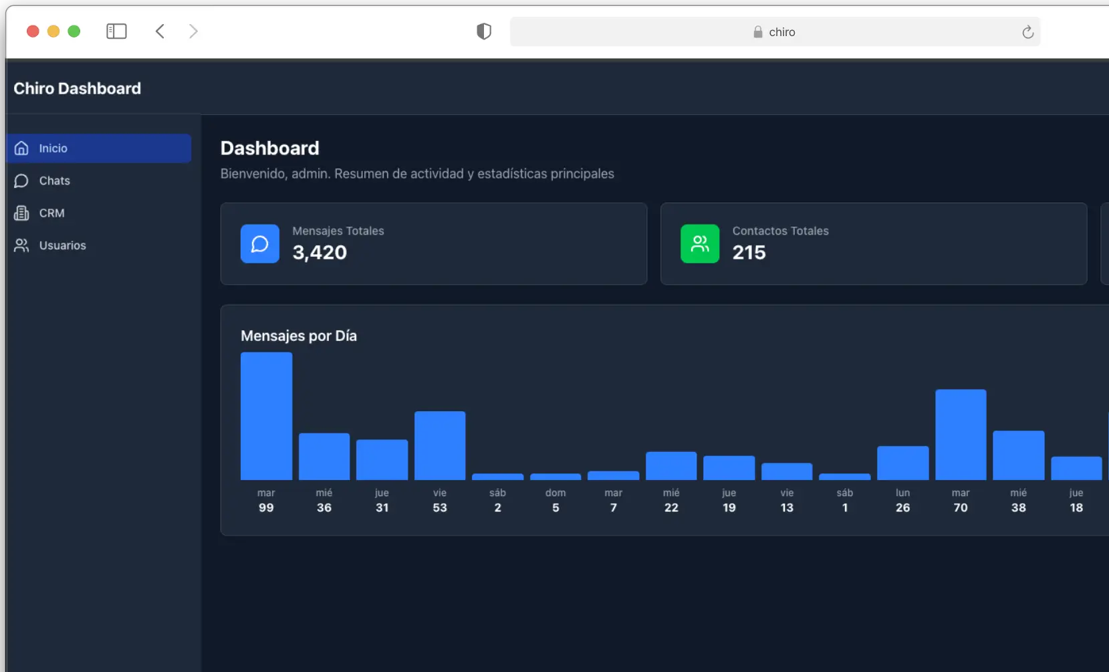Open the Usuarios page
1109x672 pixels.
pos(62,245)
